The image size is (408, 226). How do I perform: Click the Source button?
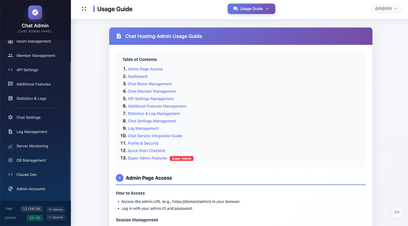click(x=56, y=217)
